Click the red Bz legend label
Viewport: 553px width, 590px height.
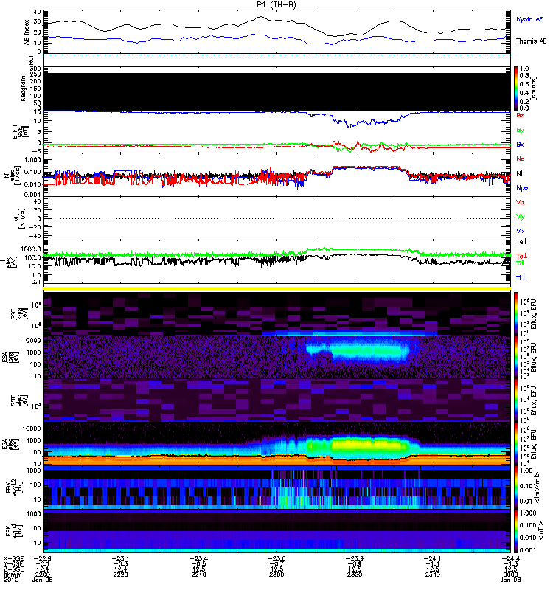pos(520,115)
